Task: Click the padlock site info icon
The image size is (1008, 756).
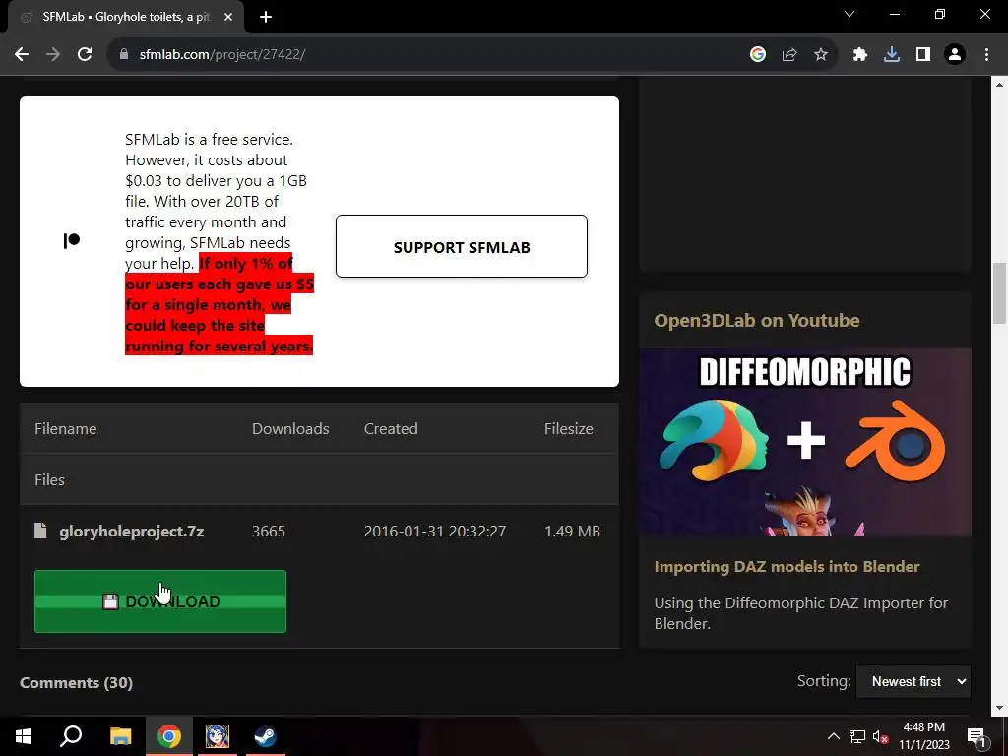Action: coord(124,55)
